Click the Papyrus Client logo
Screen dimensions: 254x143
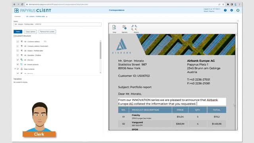coord(33,10)
